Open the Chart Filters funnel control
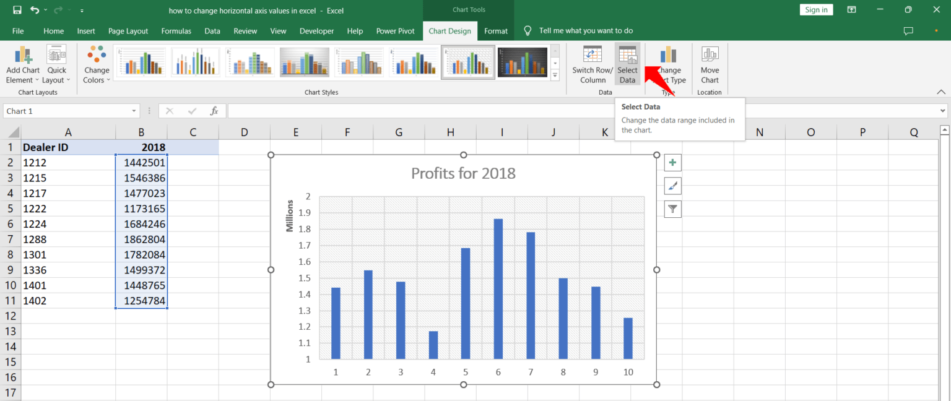Image resolution: width=951 pixels, height=401 pixels. point(672,209)
